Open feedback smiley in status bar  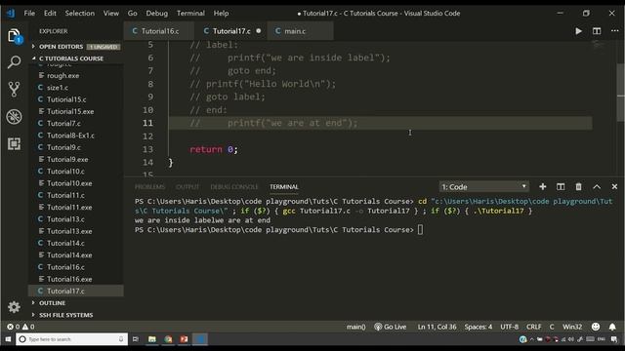596,327
